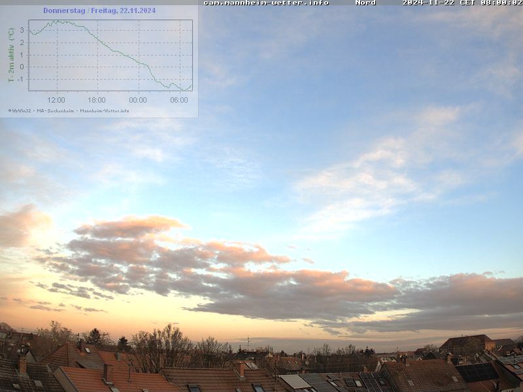The image size is (523, 392).
Task: Click the temperature curve end near 06:00
Action: pos(190,86)
